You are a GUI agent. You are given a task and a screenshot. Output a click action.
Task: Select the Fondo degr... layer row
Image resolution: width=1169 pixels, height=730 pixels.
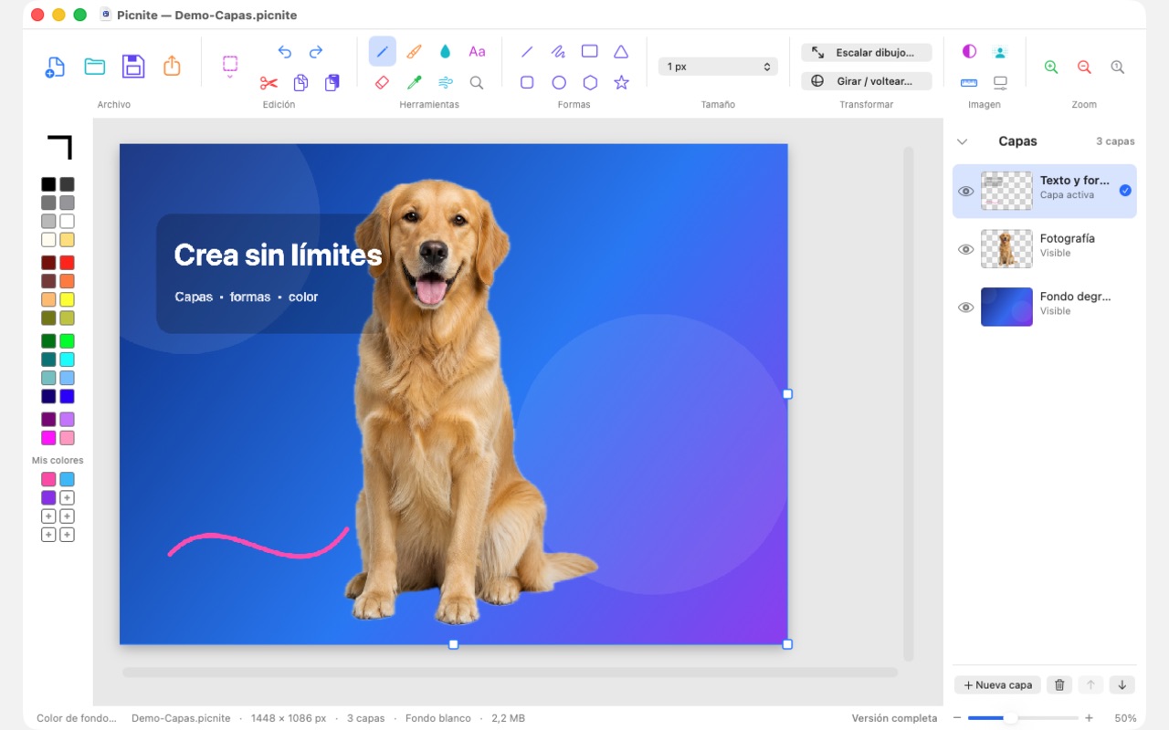tap(1045, 308)
